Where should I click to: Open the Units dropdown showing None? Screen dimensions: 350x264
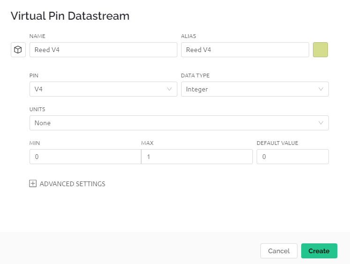tap(179, 123)
